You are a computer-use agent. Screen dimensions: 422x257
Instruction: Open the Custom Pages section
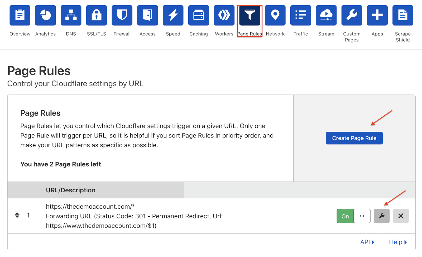352,24
